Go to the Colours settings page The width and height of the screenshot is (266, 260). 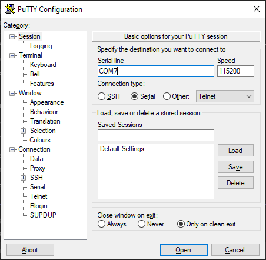[40, 140]
